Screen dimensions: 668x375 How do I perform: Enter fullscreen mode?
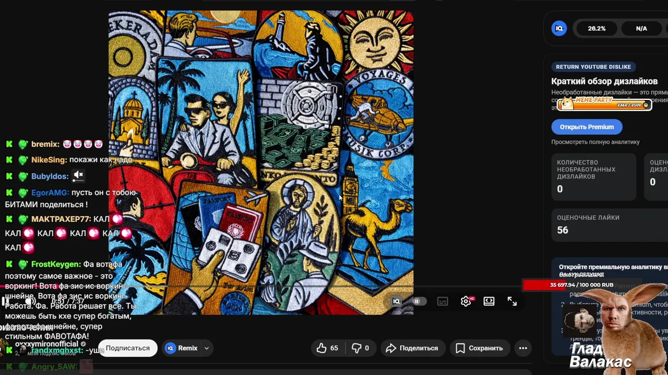pyautogui.click(x=512, y=301)
